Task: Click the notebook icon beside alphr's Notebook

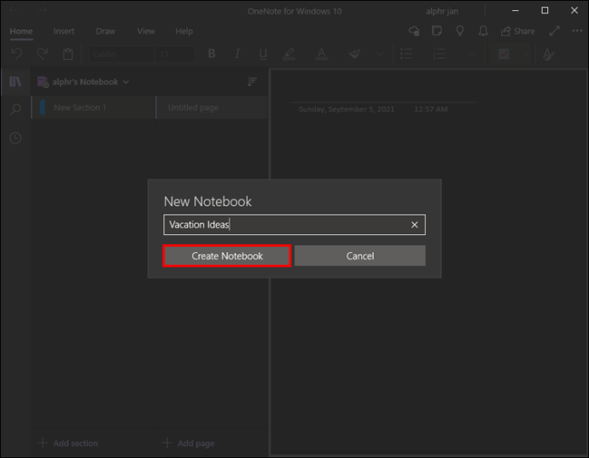Action: [x=43, y=82]
